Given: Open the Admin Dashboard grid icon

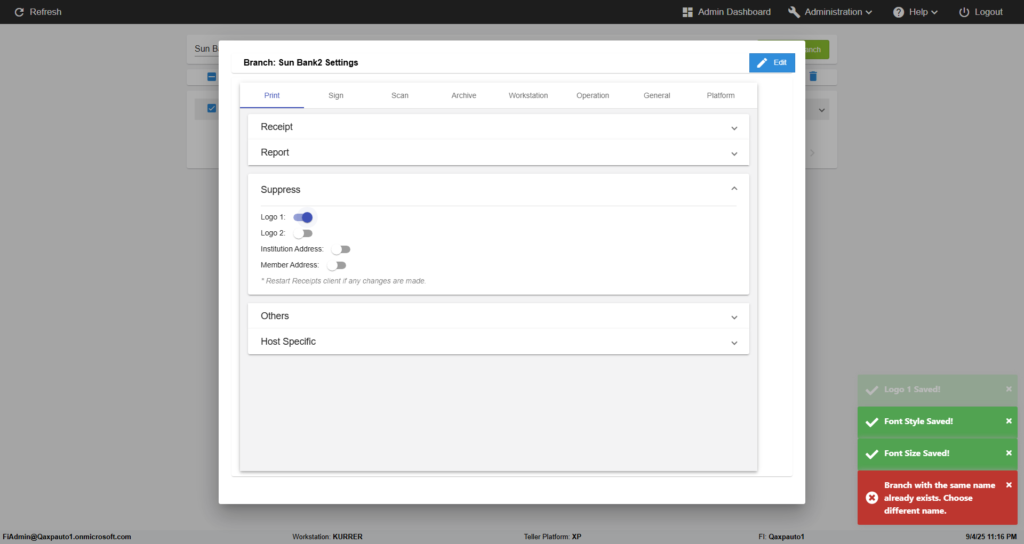Looking at the screenshot, I should 687,12.
